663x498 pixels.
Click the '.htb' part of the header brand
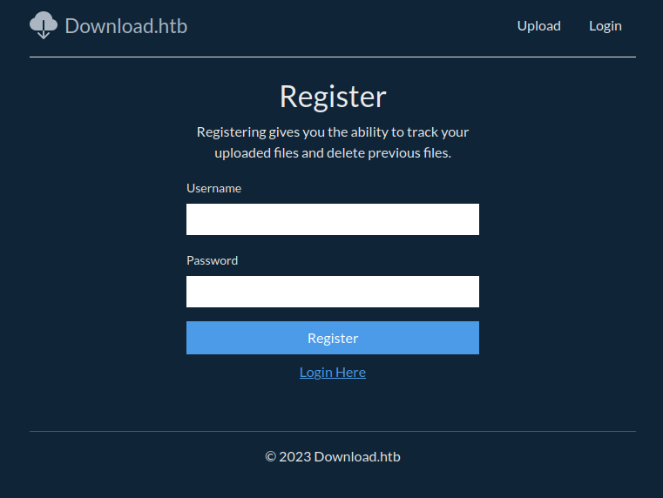click(172, 26)
